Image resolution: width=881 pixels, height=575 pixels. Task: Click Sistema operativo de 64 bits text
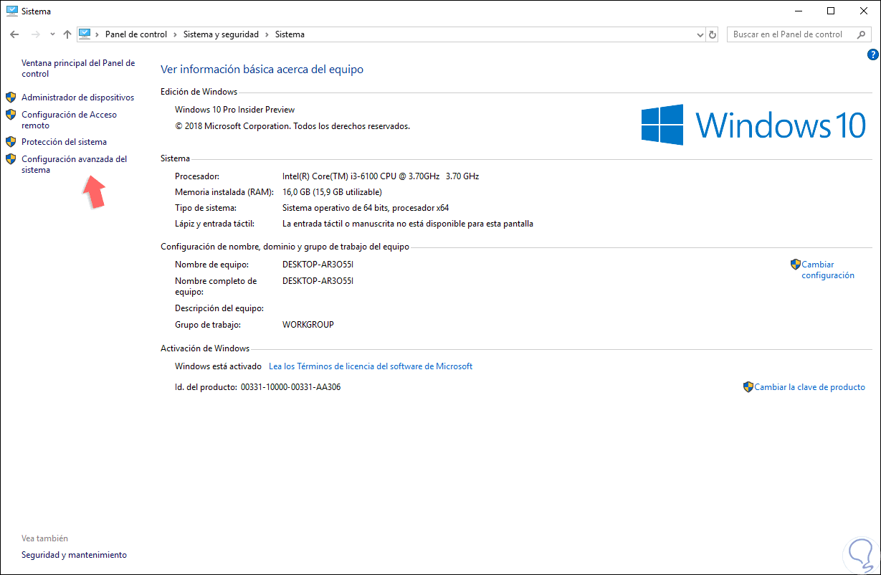(x=366, y=208)
